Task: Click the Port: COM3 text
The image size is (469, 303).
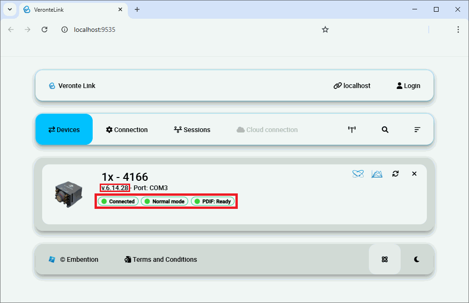Action: tap(150, 188)
